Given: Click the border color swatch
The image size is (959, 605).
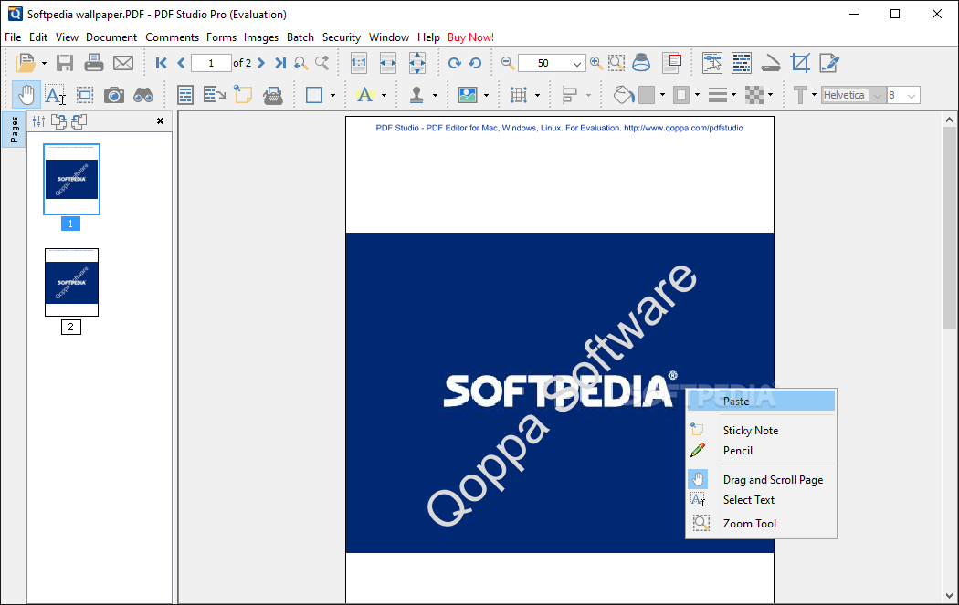Looking at the screenshot, I should (680, 95).
